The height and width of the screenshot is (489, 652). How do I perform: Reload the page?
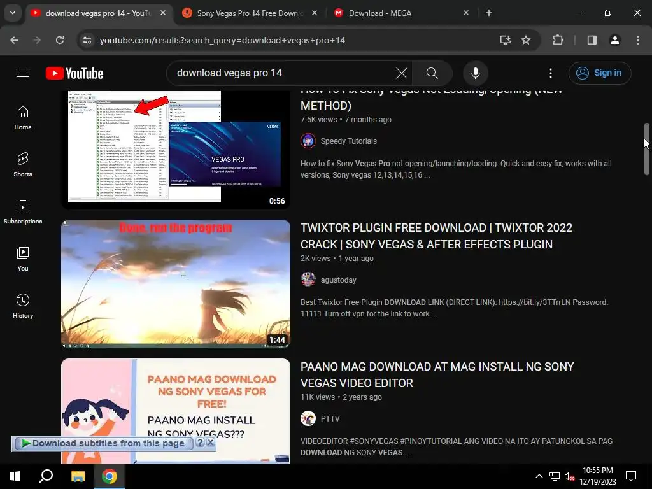[x=60, y=40]
